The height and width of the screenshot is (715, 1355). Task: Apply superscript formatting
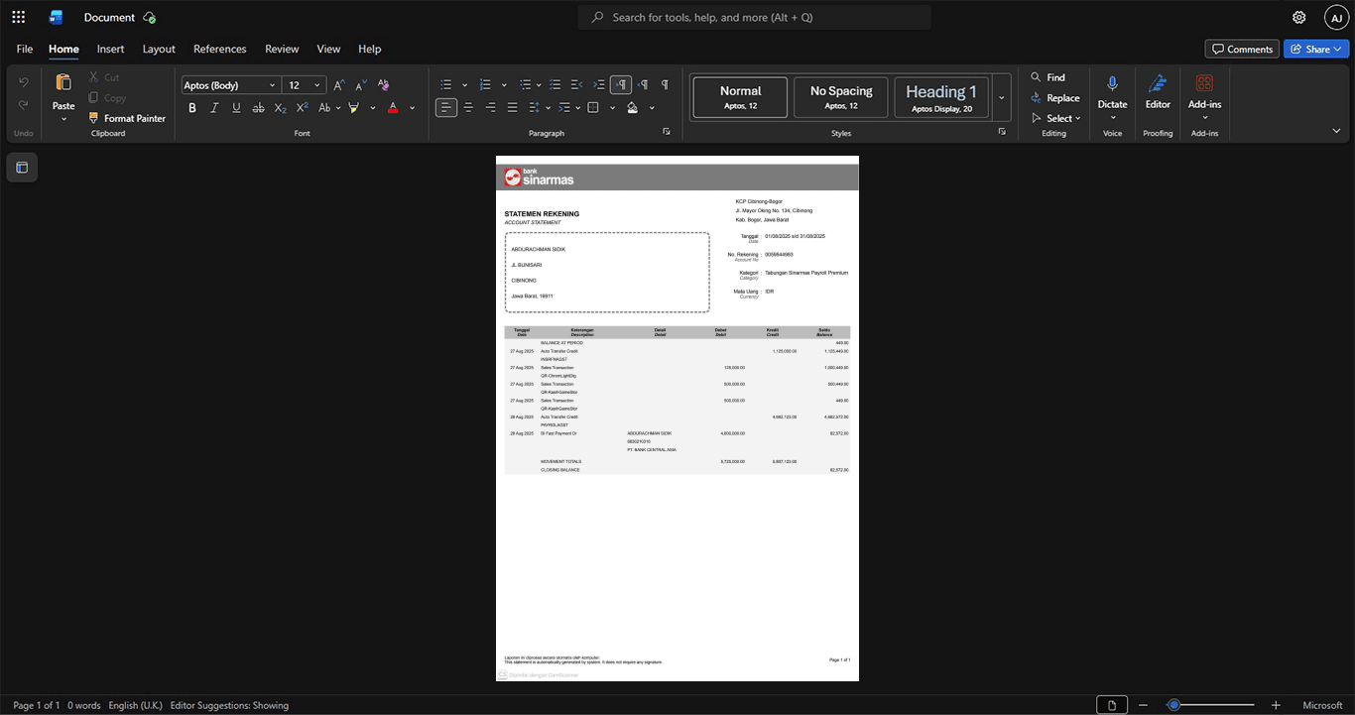[303, 107]
